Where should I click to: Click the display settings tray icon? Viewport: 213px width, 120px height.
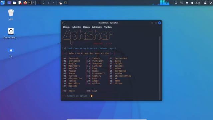[x=176, y=3]
